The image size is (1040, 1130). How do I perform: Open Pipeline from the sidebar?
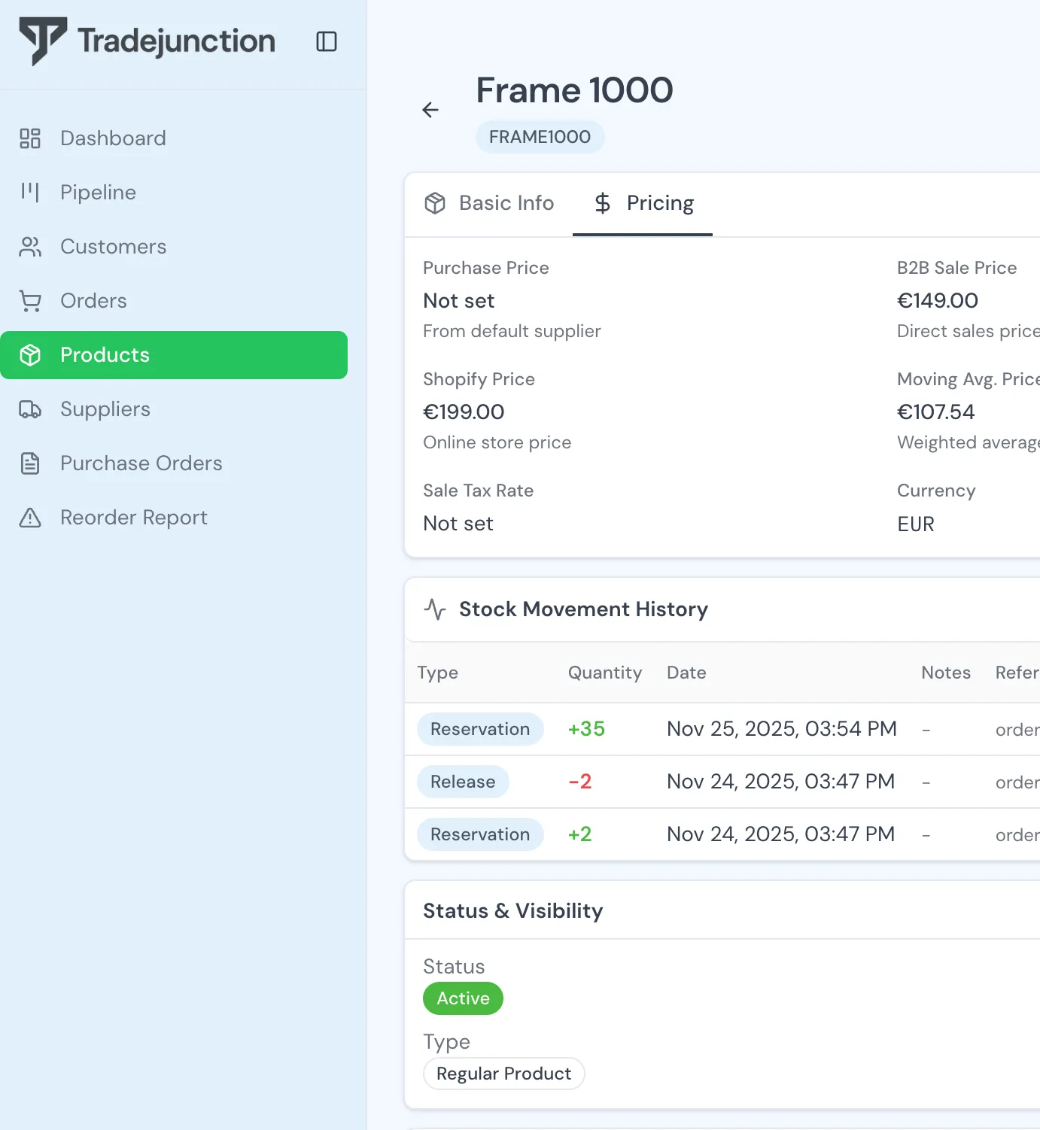(x=174, y=193)
